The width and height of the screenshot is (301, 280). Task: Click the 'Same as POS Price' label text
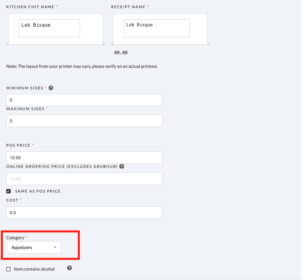(38, 191)
